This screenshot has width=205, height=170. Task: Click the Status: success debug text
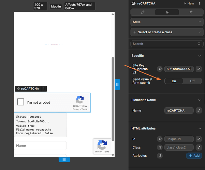[x=29, y=117]
